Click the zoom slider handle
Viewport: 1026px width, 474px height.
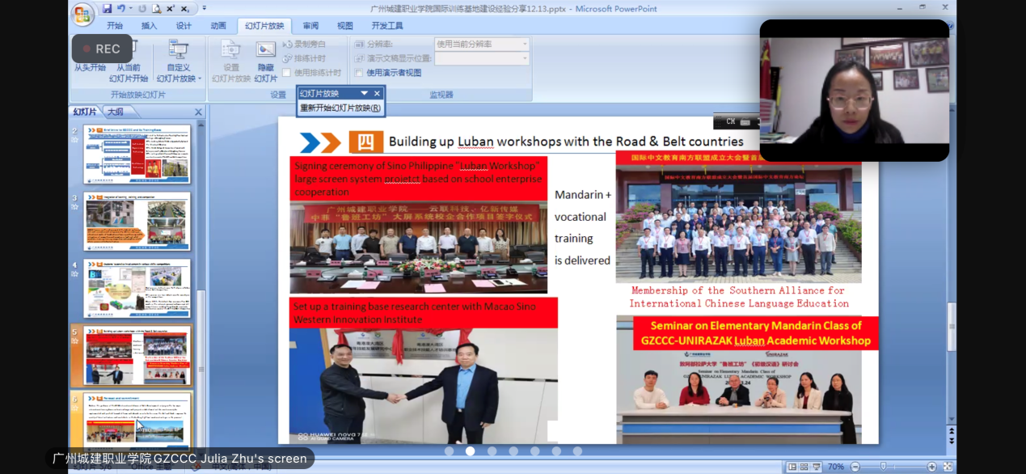(883, 467)
